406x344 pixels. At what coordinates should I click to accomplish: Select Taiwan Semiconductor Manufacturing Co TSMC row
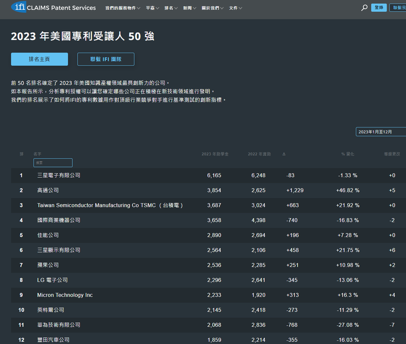[110, 205]
